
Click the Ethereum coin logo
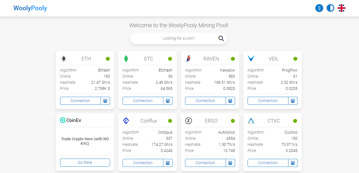[64, 59]
